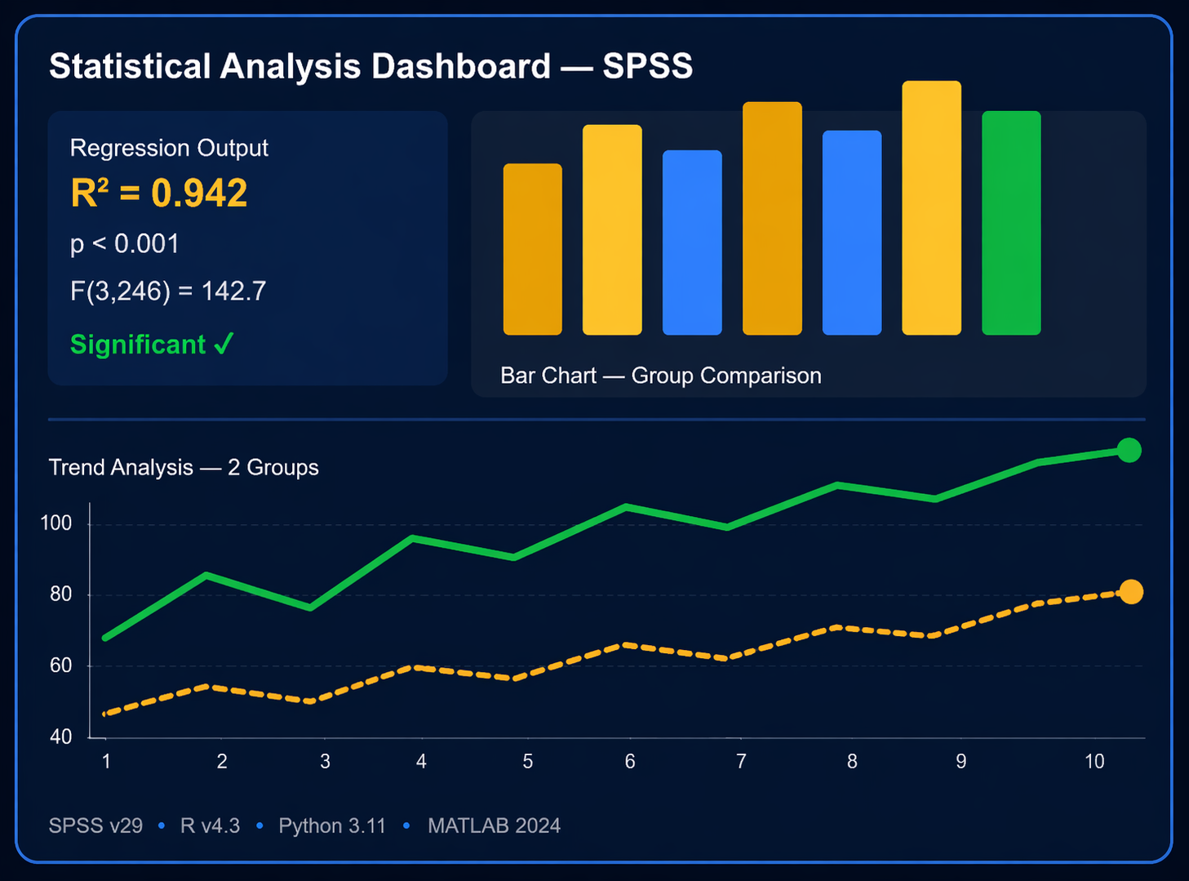
Task: Click the 100 label on the y-axis
Action: (56, 523)
